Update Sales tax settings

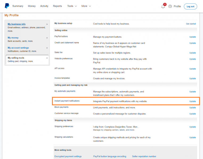(x=193, y=53)
